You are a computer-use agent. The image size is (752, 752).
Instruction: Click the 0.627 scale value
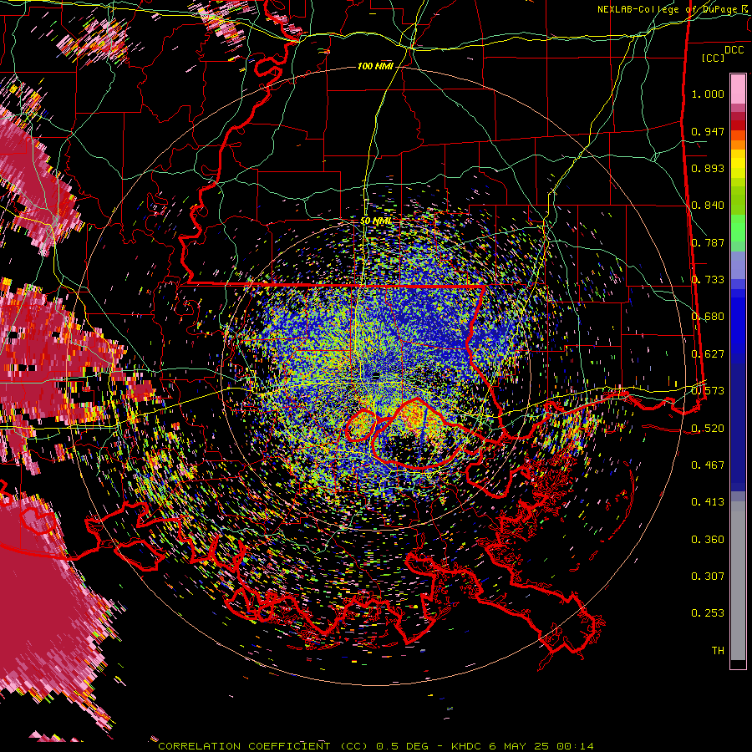pyautogui.click(x=708, y=354)
